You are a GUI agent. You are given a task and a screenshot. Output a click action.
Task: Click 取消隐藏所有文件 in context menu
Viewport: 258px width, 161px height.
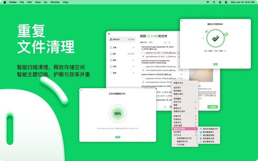(185, 138)
